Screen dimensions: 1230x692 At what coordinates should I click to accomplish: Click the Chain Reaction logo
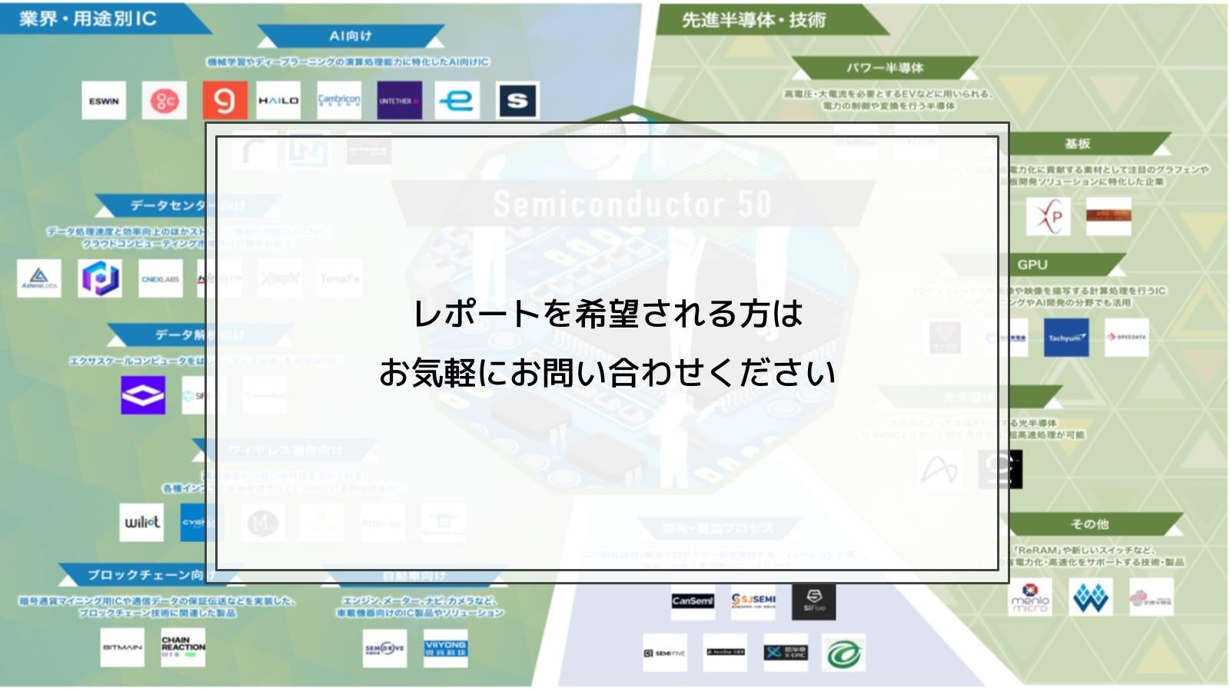click(x=183, y=647)
